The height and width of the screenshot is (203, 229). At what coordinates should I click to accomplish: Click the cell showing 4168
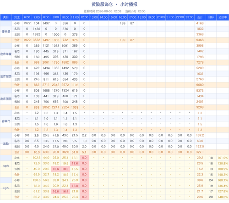[200, 23]
